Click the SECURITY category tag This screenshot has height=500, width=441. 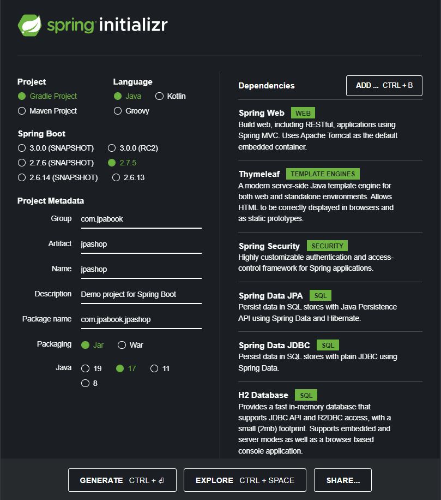click(327, 246)
